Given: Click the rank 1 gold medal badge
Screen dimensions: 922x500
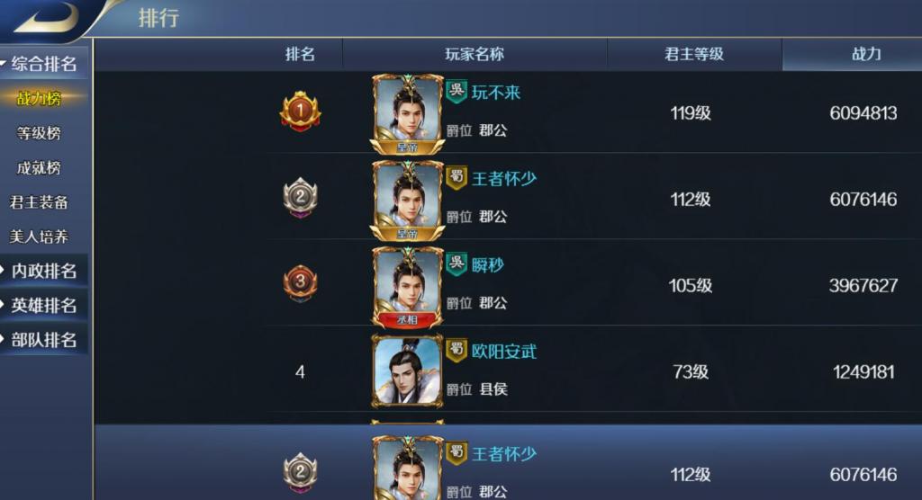Looking at the screenshot, I should pyautogui.click(x=300, y=111).
